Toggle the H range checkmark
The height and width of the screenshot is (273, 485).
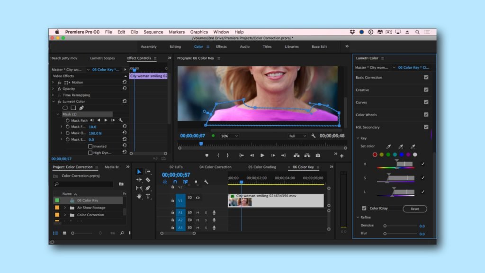423,164
